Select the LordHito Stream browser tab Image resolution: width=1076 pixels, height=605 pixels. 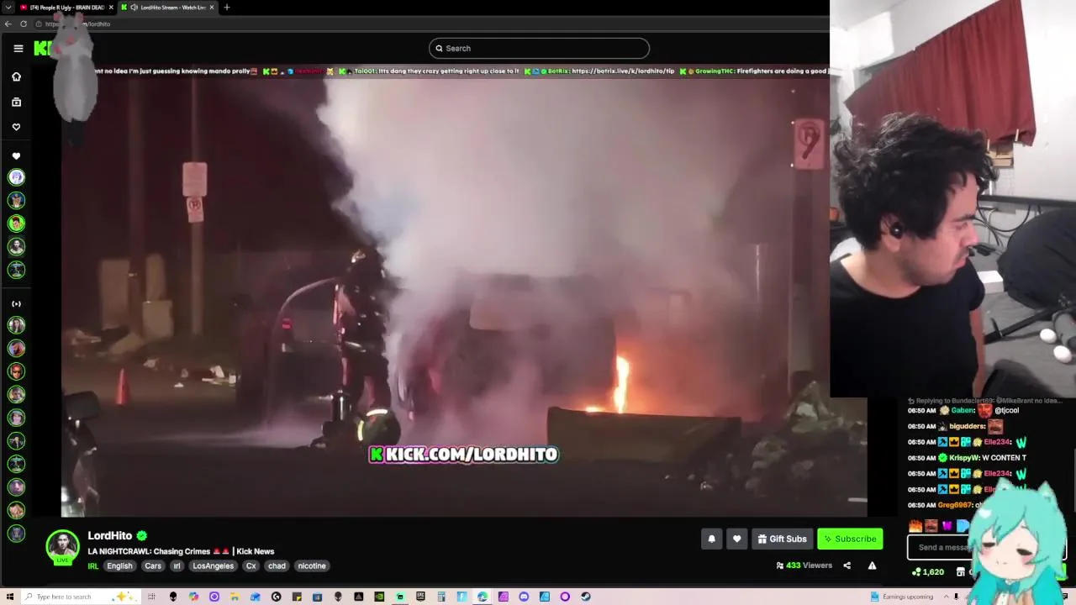(166, 8)
